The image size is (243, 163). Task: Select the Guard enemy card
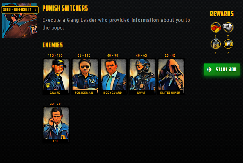pos(56,76)
